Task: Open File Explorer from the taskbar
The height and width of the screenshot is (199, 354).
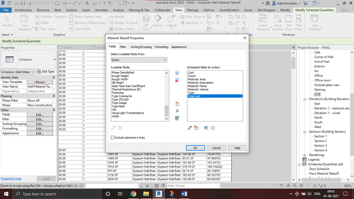Action: click(146, 194)
